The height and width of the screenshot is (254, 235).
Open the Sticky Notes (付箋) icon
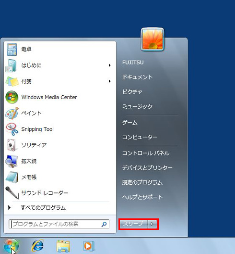click(12, 81)
